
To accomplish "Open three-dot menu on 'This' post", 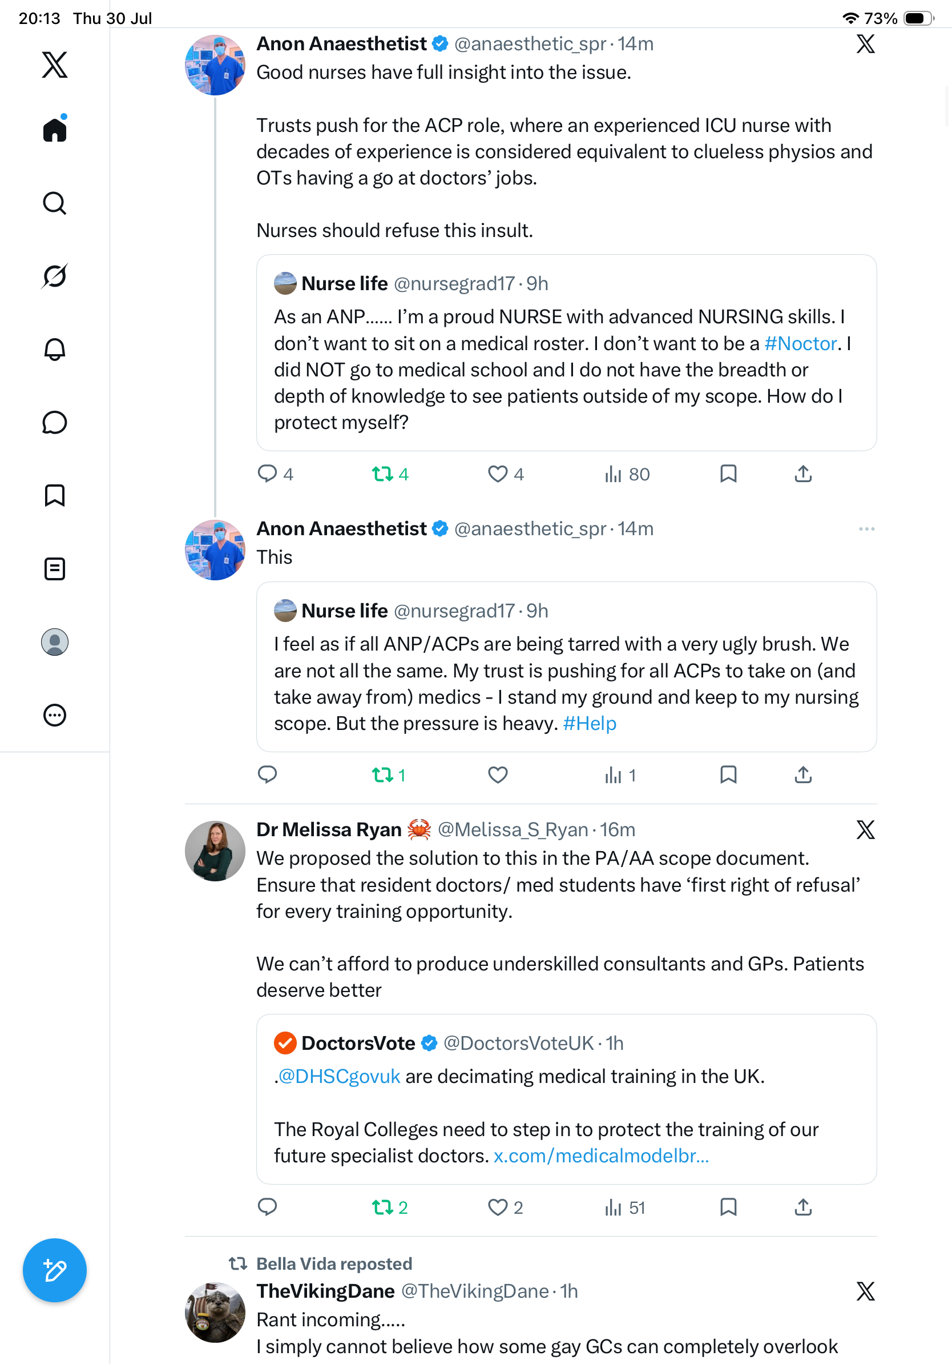I will click(866, 529).
